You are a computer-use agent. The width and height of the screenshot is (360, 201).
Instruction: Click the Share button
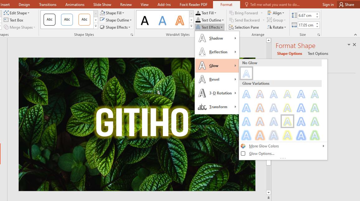point(348,4)
